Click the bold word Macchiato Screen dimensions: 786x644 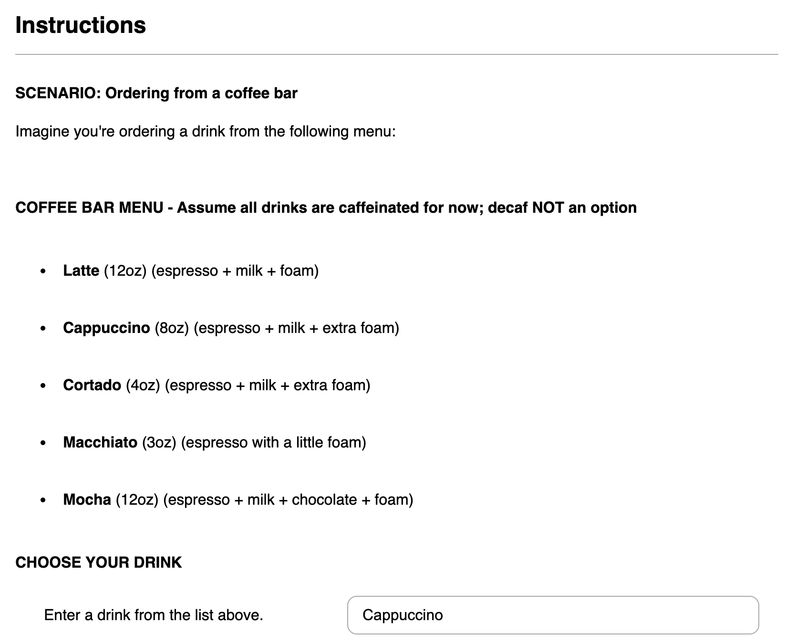click(x=100, y=442)
